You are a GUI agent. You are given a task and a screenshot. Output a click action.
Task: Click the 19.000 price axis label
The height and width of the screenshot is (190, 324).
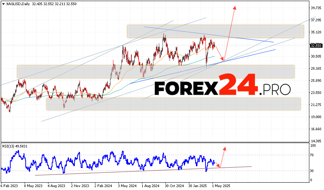pos(316,117)
